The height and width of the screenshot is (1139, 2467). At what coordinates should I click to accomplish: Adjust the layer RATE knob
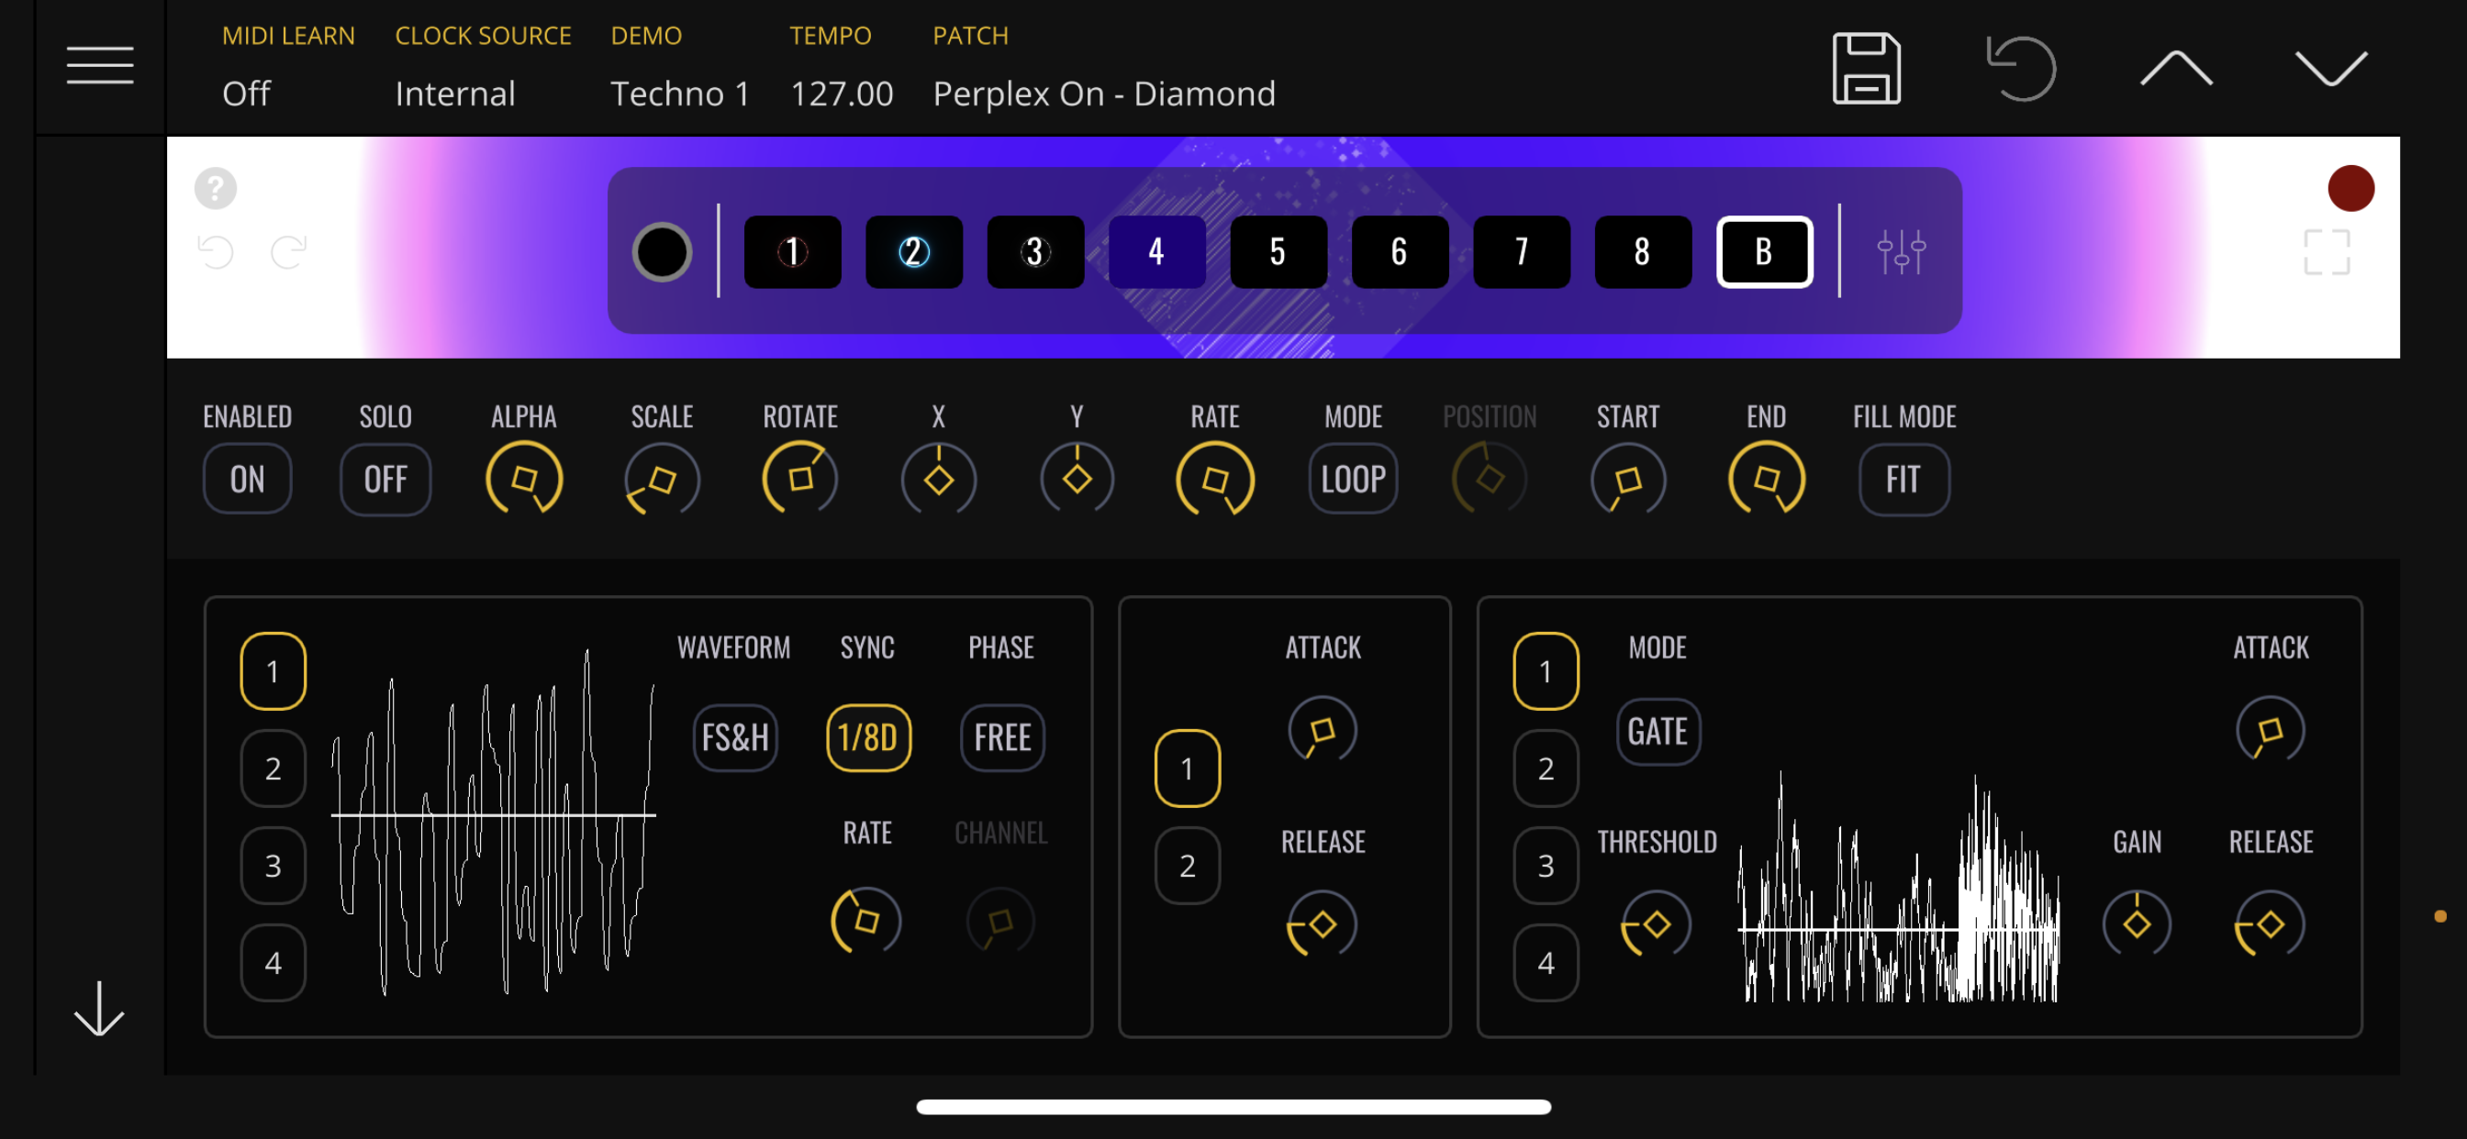tap(1214, 479)
